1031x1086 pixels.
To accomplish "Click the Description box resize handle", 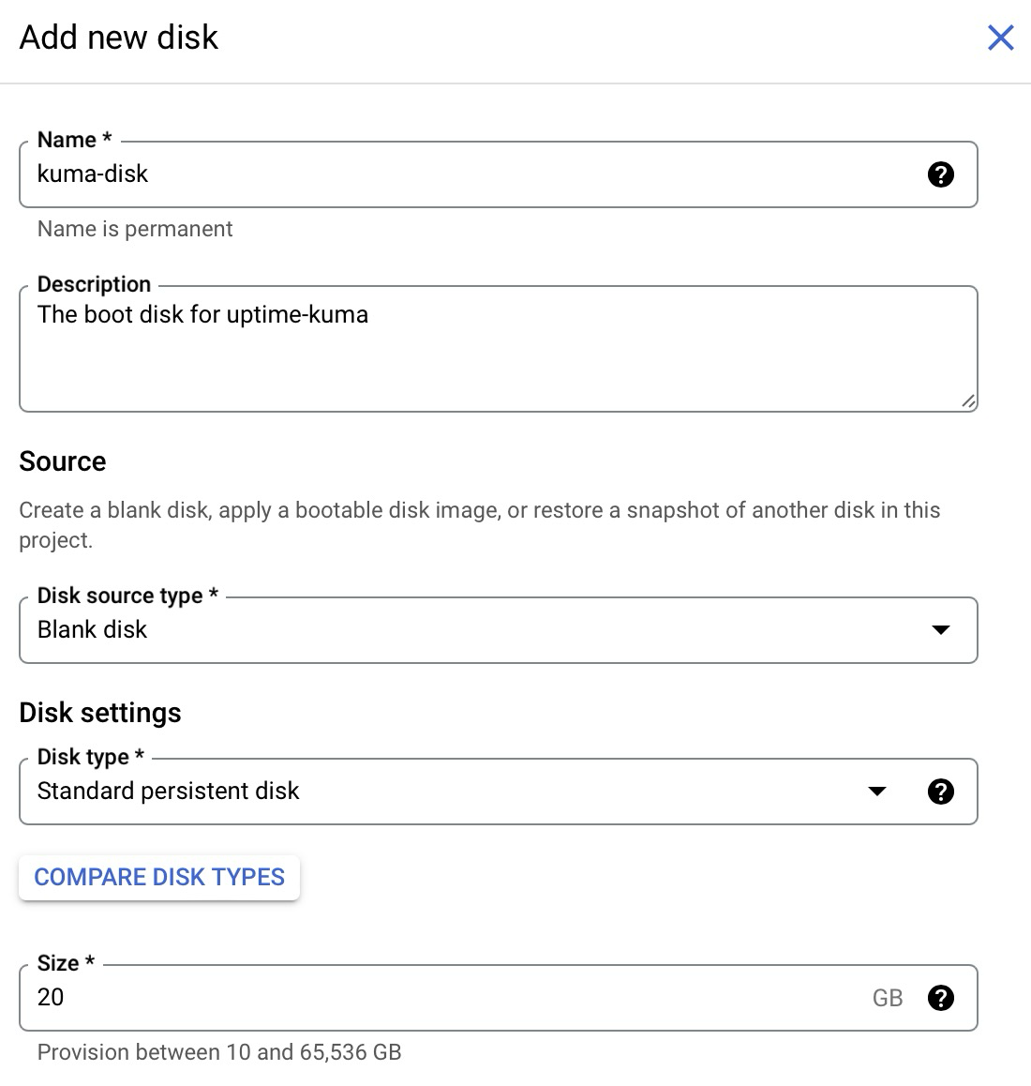I will click(x=970, y=402).
